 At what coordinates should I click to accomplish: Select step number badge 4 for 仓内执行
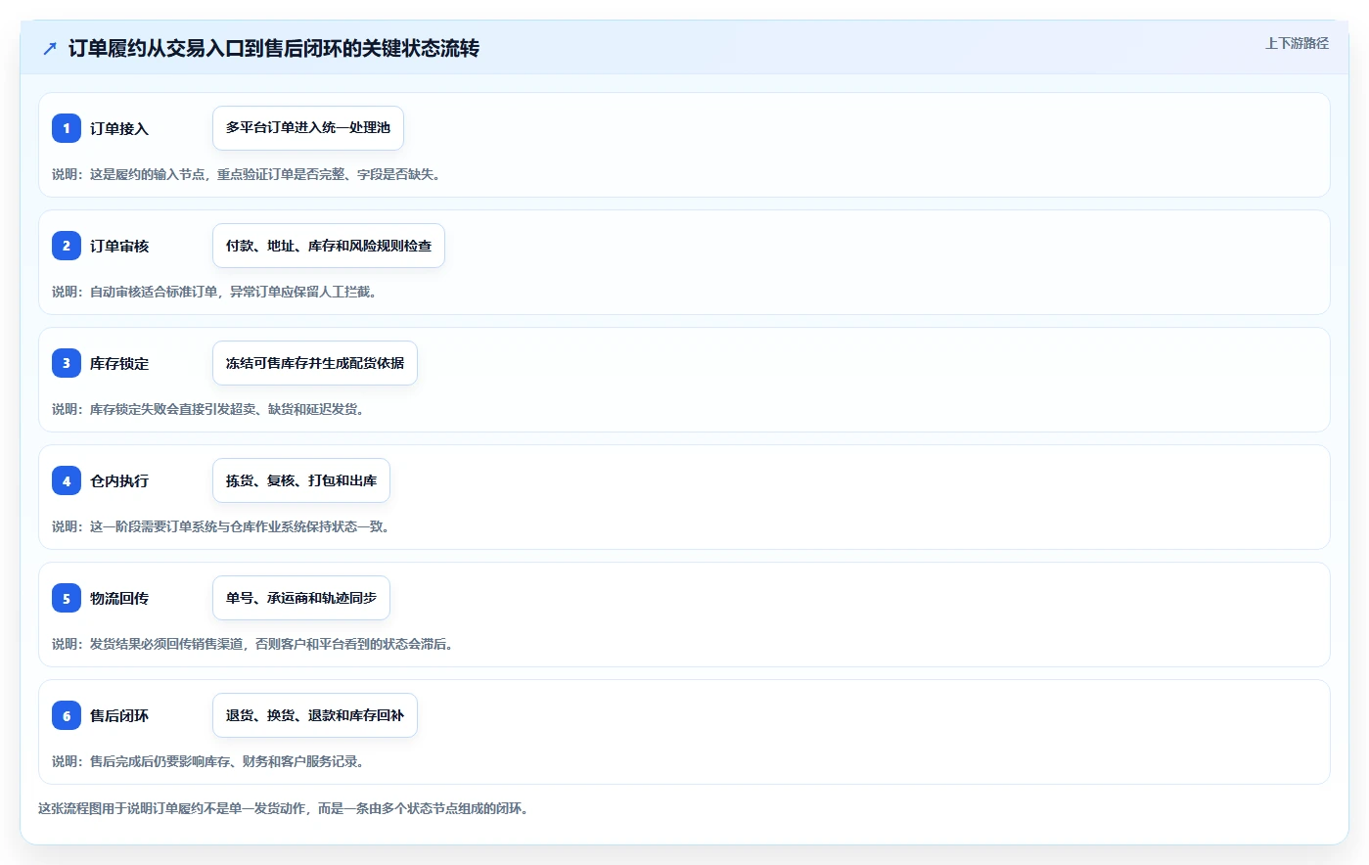click(x=67, y=480)
